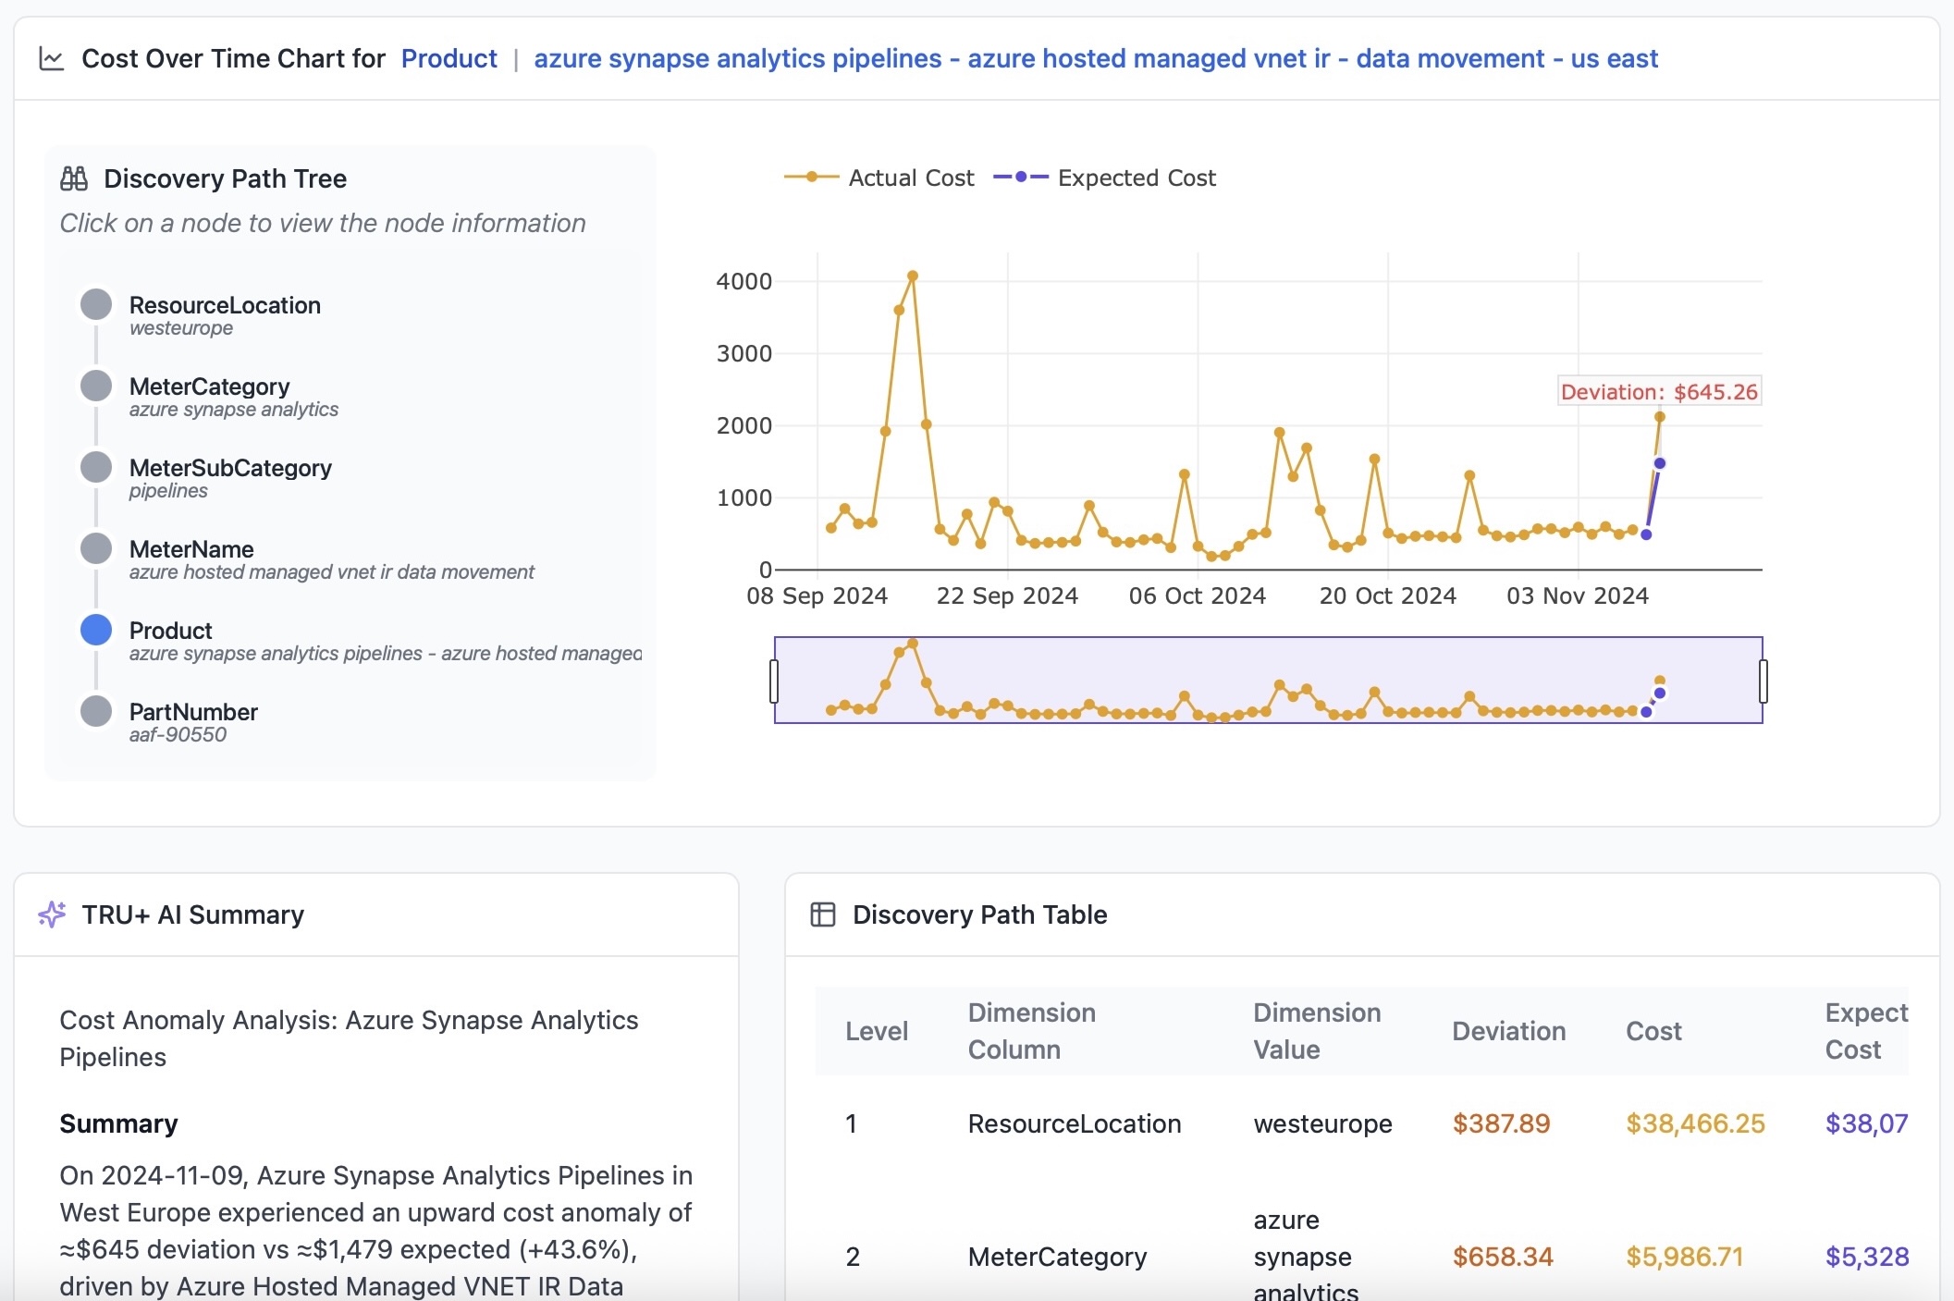Select the ResourceLocation node circle
The height and width of the screenshot is (1301, 1954).
tap(96, 305)
